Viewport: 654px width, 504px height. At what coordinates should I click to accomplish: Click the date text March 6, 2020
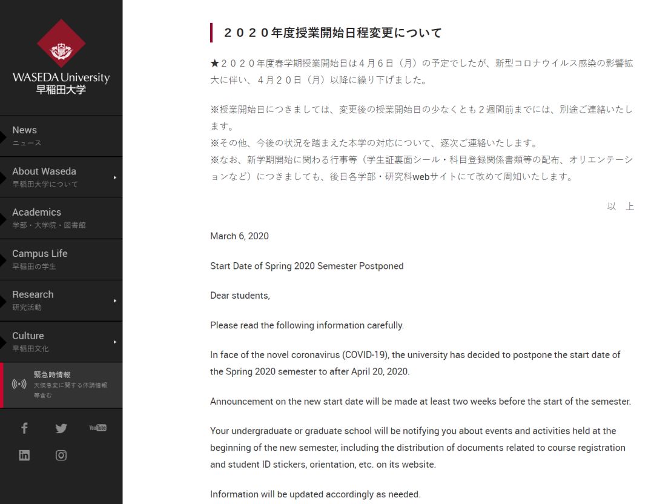coord(239,236)
